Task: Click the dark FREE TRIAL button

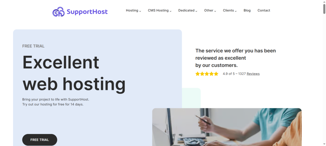Action: [x=40, y=140]
